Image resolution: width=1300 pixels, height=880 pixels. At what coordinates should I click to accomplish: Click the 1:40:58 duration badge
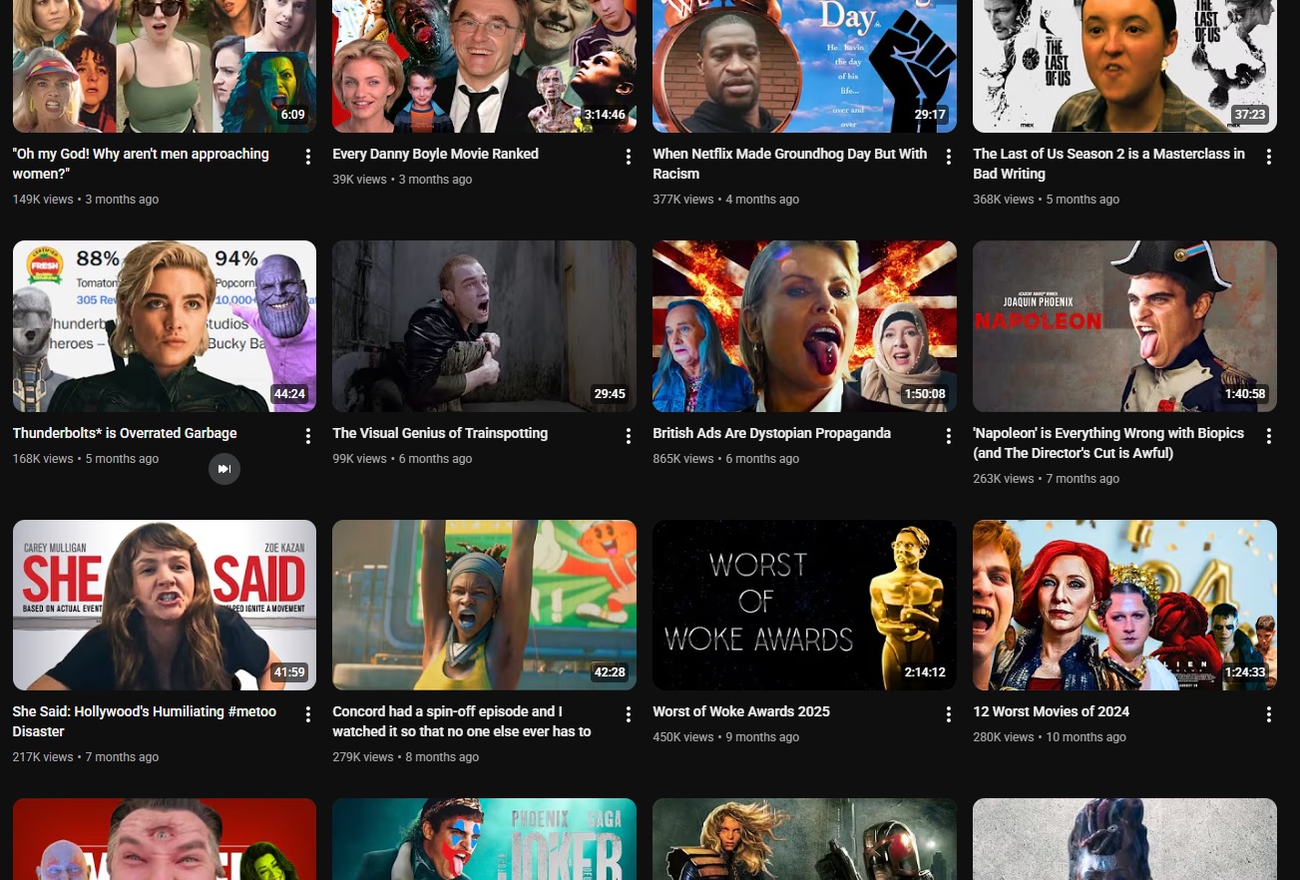click(x=1245, y=394)
